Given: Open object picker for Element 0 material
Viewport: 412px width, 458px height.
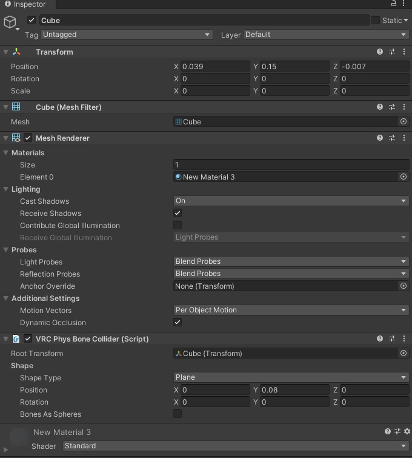Looking at the screenshot, I should [x=404, y=177].
